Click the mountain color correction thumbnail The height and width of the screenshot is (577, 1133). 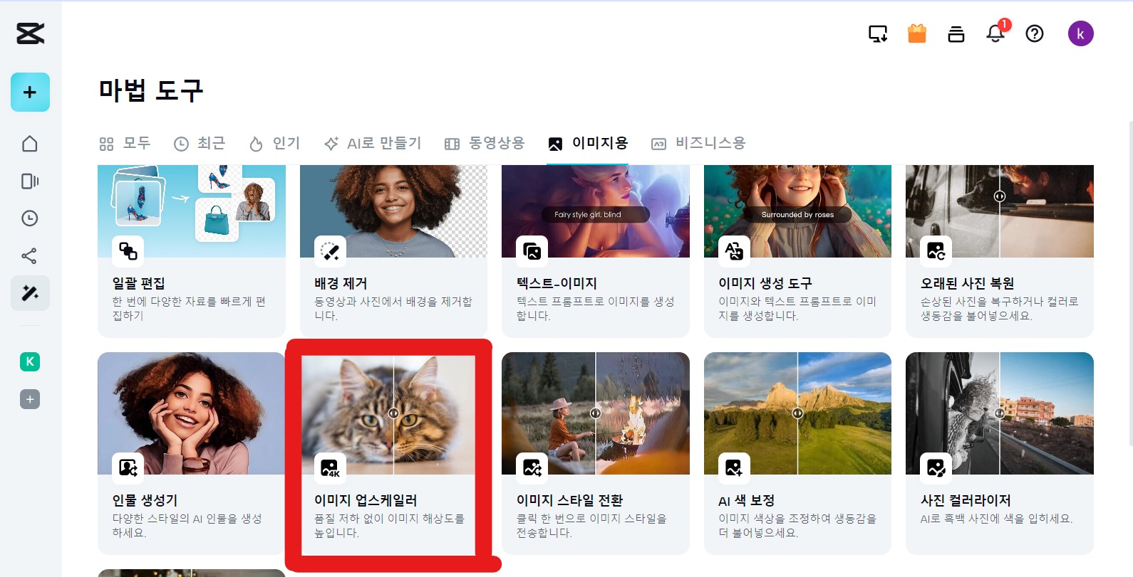pos(797,413)
